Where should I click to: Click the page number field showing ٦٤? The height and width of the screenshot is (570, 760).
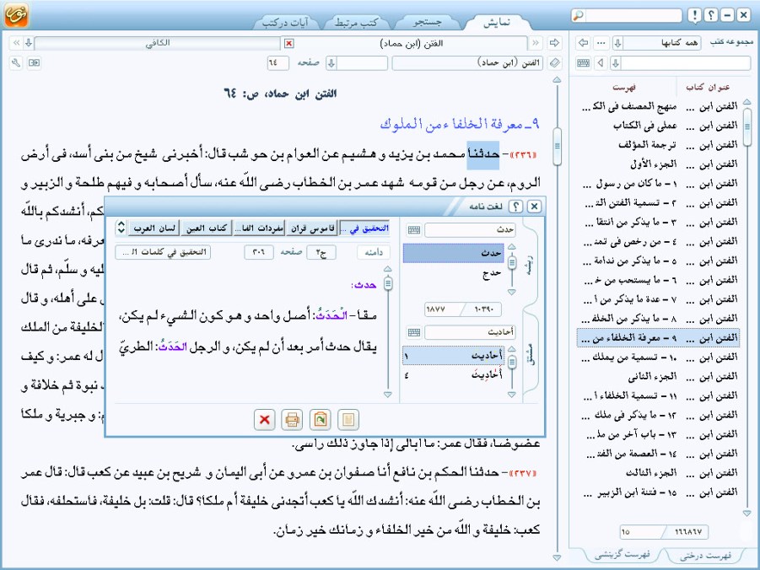(278, 63)
